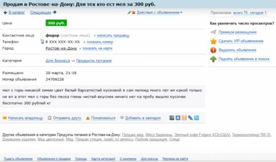Click the green '300 руб.' price badge
The height and width of the screenshot is (162, 276).
(56, 23)
